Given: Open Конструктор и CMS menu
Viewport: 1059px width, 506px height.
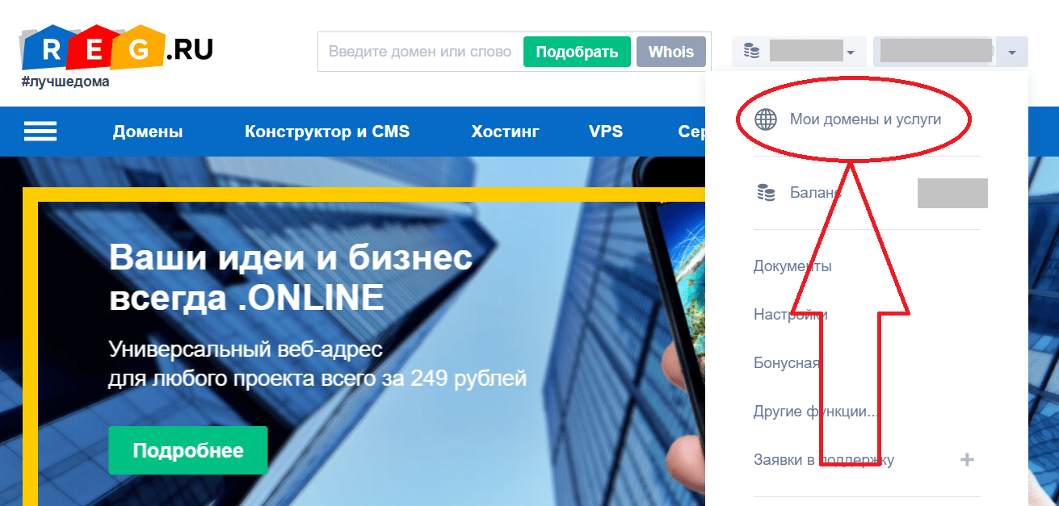Looking at the screenshot, I should point(327,132).
